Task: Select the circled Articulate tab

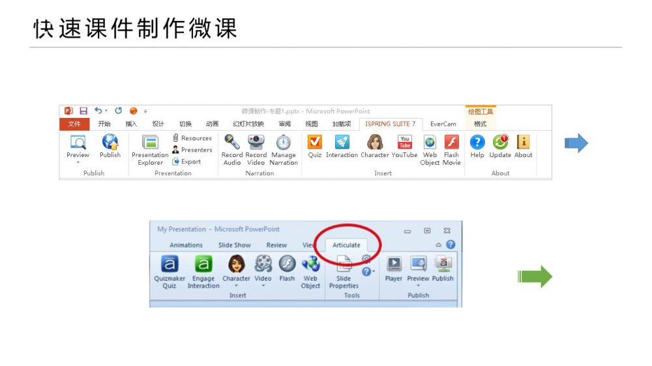Action: (346, 246)
